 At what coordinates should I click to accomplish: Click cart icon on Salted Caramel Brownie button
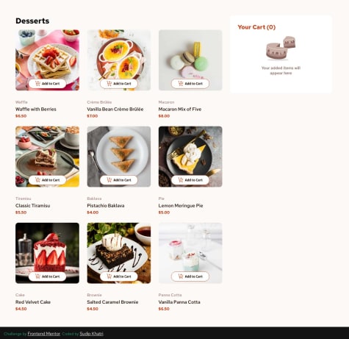pyautogui.click(x=109, y=276)
